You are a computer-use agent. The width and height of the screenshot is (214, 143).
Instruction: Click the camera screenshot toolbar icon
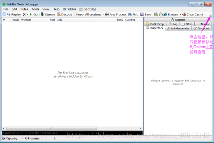coord(156,14)
